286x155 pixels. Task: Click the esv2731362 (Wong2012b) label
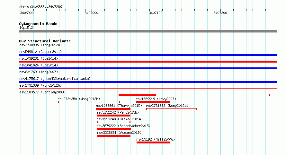pos(167,106)
